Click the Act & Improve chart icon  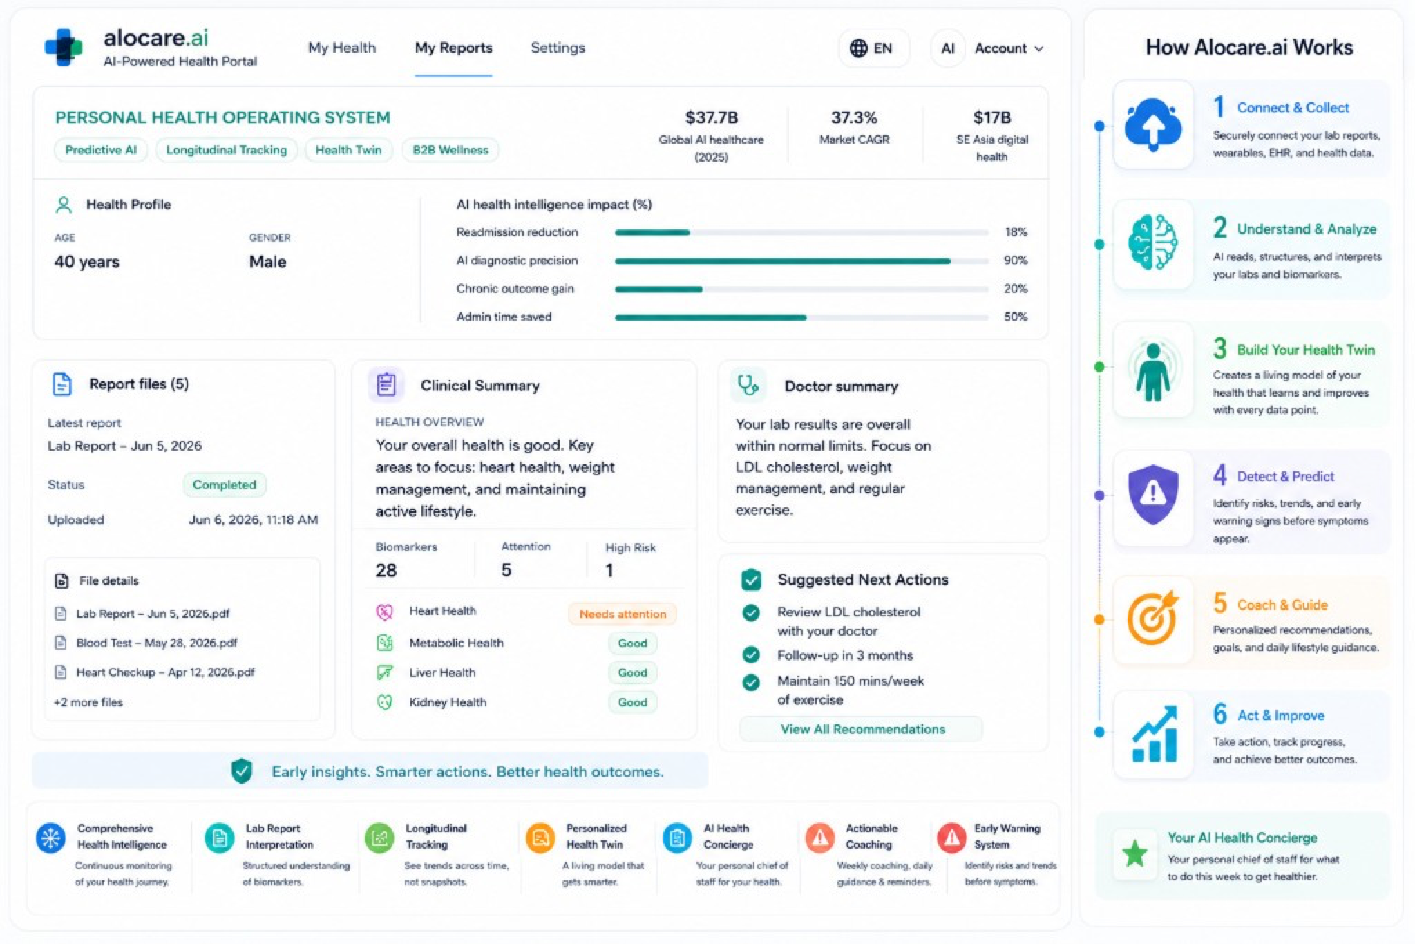coord(1155,734)
